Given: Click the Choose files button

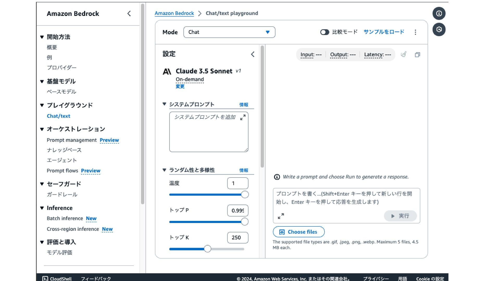Looking at the screenshot, I should (298, 232).
